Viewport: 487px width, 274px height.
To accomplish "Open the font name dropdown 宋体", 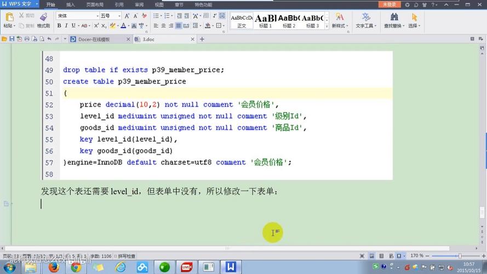I will (97, 16).
